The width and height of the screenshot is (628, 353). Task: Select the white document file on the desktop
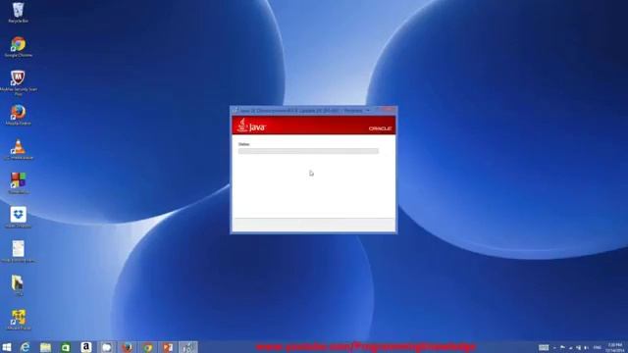18,251
